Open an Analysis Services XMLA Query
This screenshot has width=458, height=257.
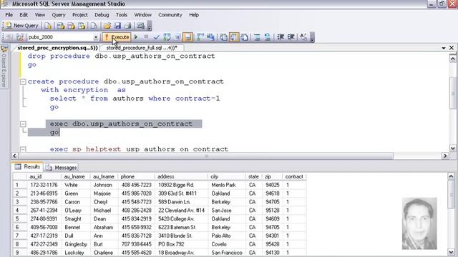tap(82, 26)
